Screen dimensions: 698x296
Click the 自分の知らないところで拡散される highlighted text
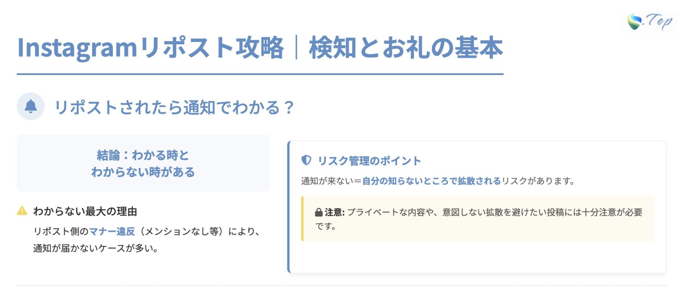432,181
